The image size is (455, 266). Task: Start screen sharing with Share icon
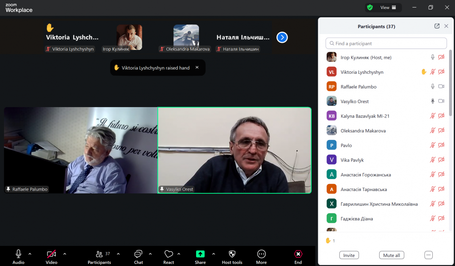(x=200, y=254)
